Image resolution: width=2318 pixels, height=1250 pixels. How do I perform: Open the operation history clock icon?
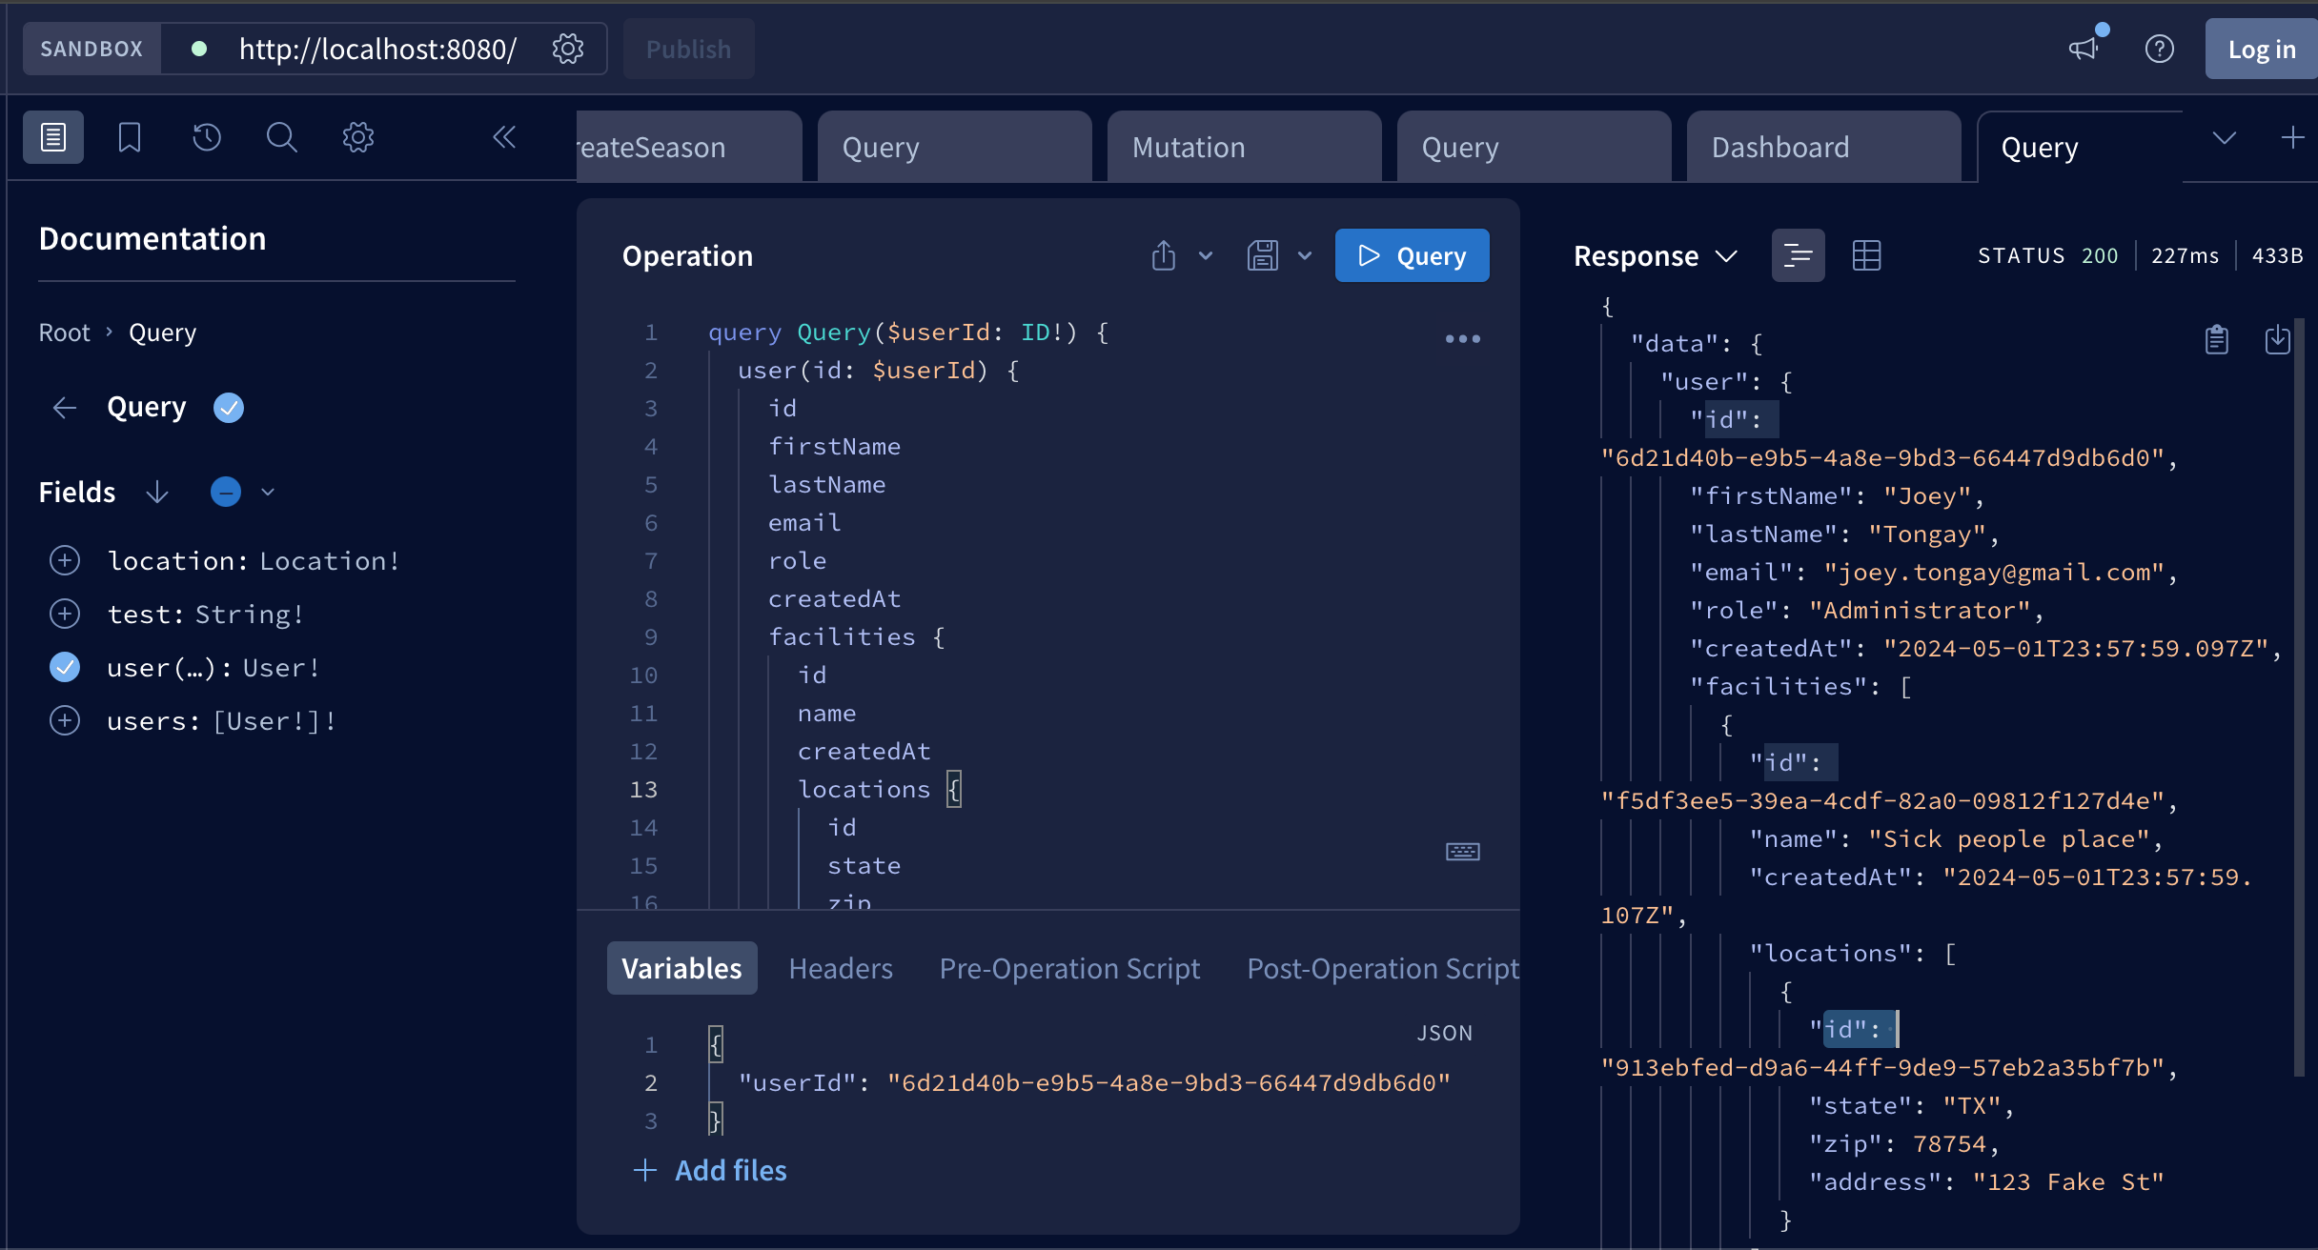(206, 137)
